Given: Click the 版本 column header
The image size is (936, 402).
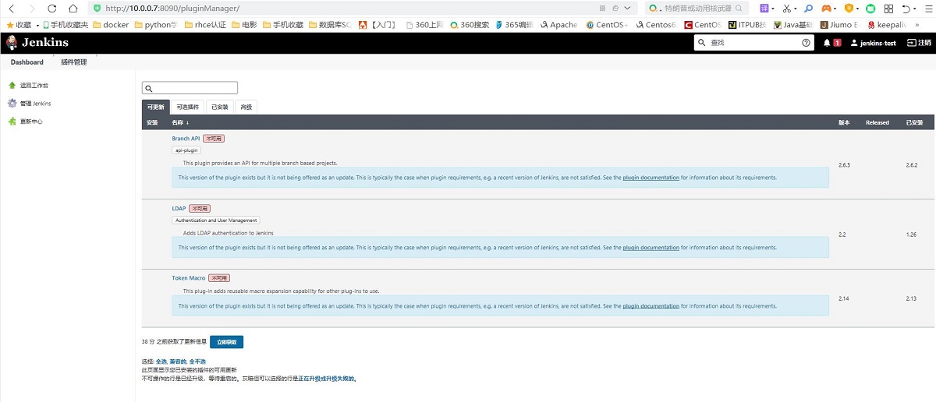Looking at the screenshot, I should tap(844, 122).
